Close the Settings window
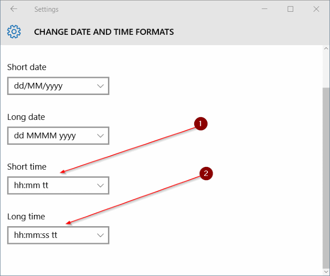The image size is (330, 276). (316, 9)
